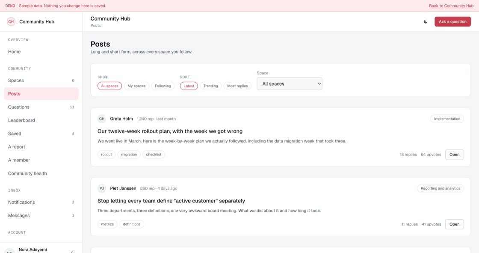Click the Notifications count badge 3
This screenshot has height=253, width=479.
coord(73,202)
